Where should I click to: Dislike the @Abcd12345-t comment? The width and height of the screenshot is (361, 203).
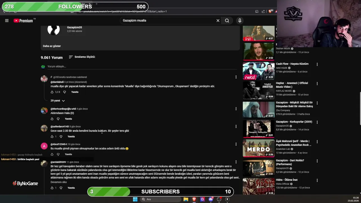pos(58,155)
